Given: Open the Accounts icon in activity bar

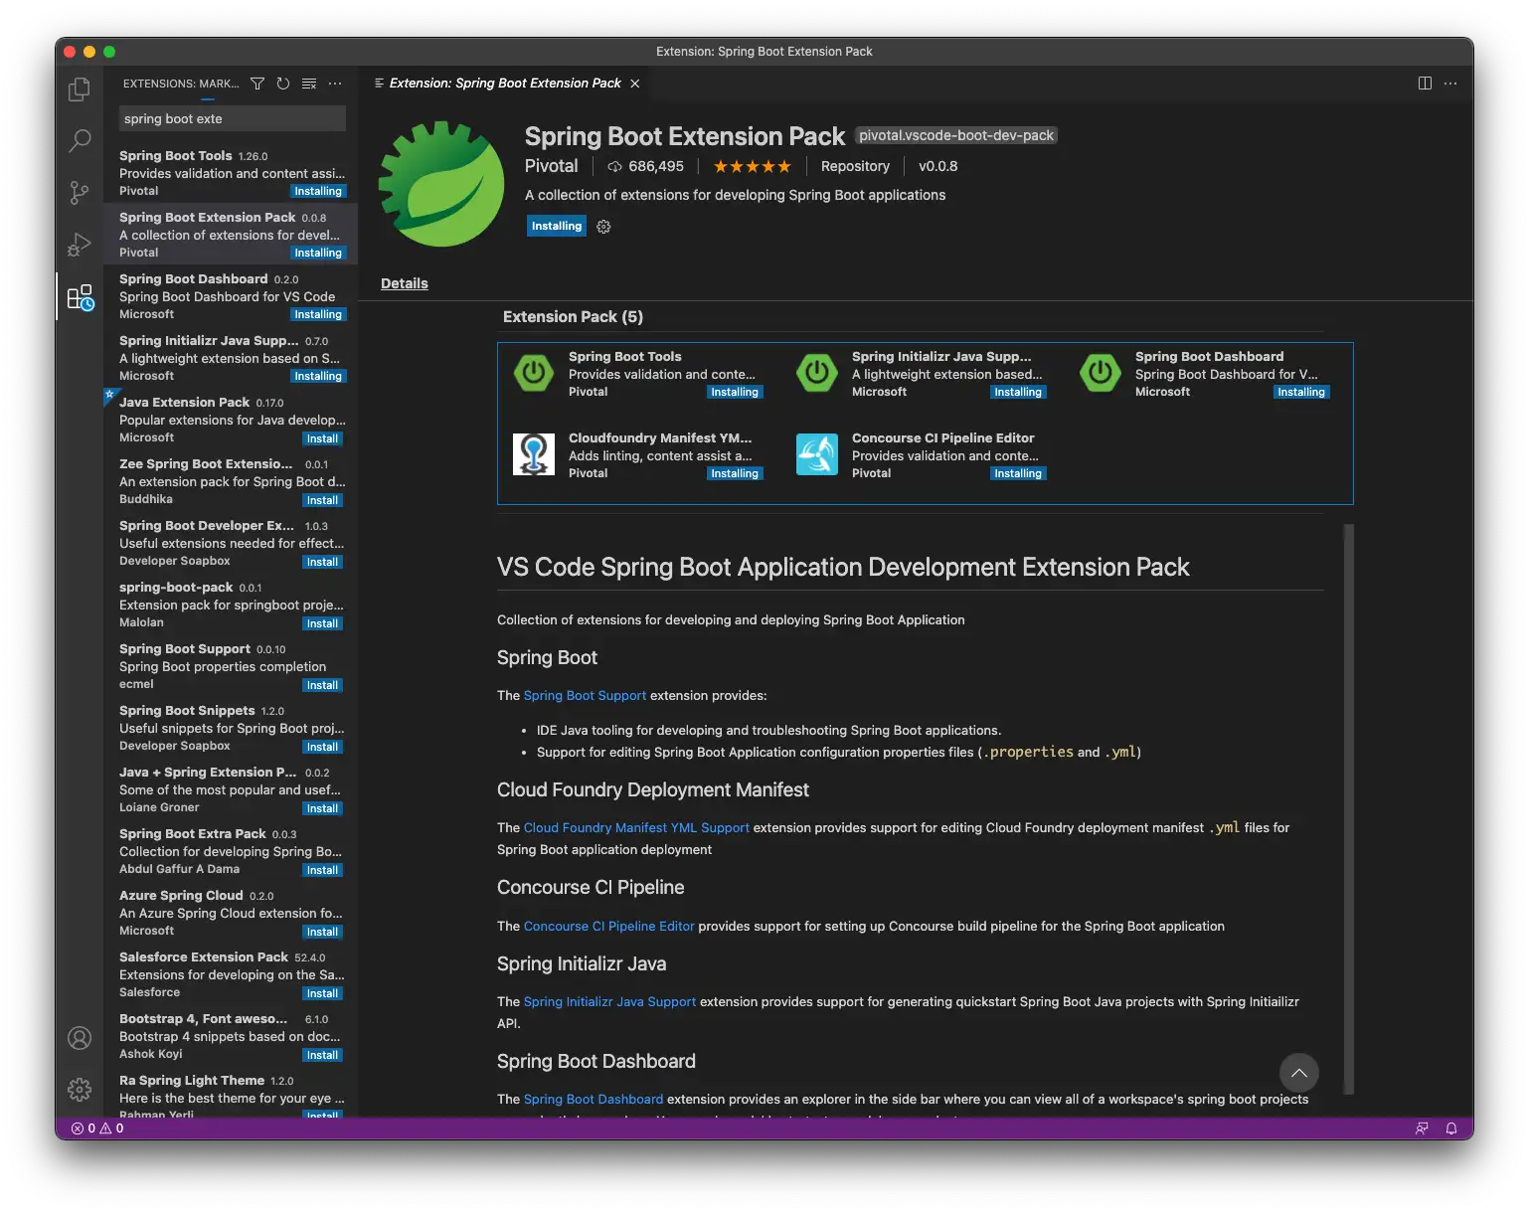Looking at the screenshot, I should pos(80,1038).
